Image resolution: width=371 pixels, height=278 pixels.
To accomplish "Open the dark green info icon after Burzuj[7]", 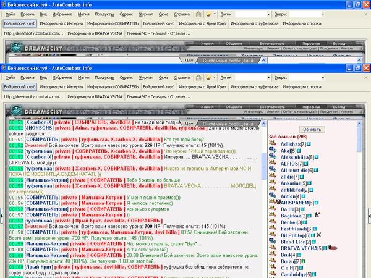I will [304, 261].
